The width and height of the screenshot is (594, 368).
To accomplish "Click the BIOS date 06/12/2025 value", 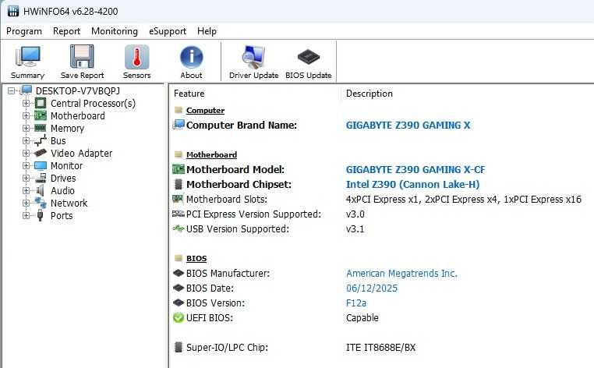I will tap(372, 288).
